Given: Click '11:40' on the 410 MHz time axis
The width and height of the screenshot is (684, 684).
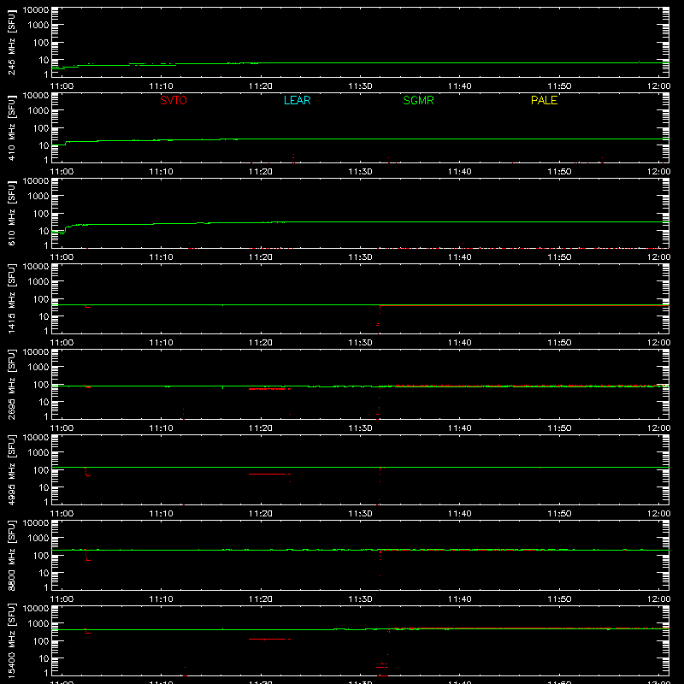Looking at the screenshot, I should [460, 172].
